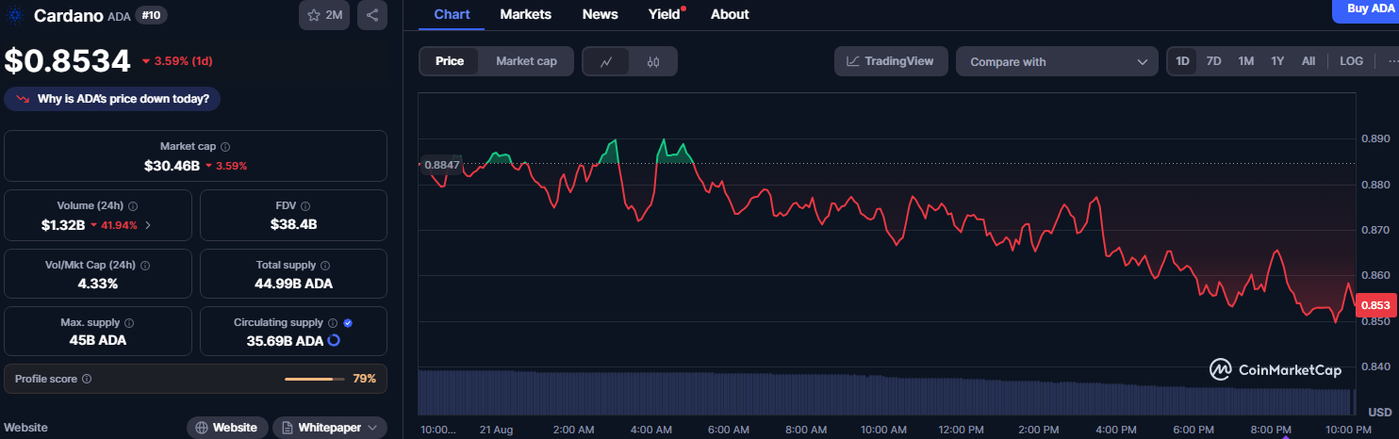1399x439 pixels.
Task: Open the Markets tab
Action: (x=525, y=14)
